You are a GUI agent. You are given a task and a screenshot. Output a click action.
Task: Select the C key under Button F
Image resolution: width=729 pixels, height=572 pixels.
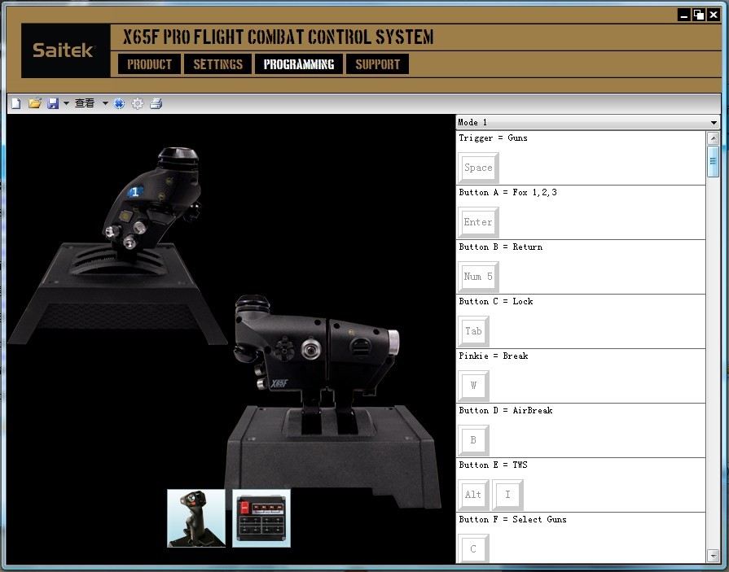(x=473, y=548)
